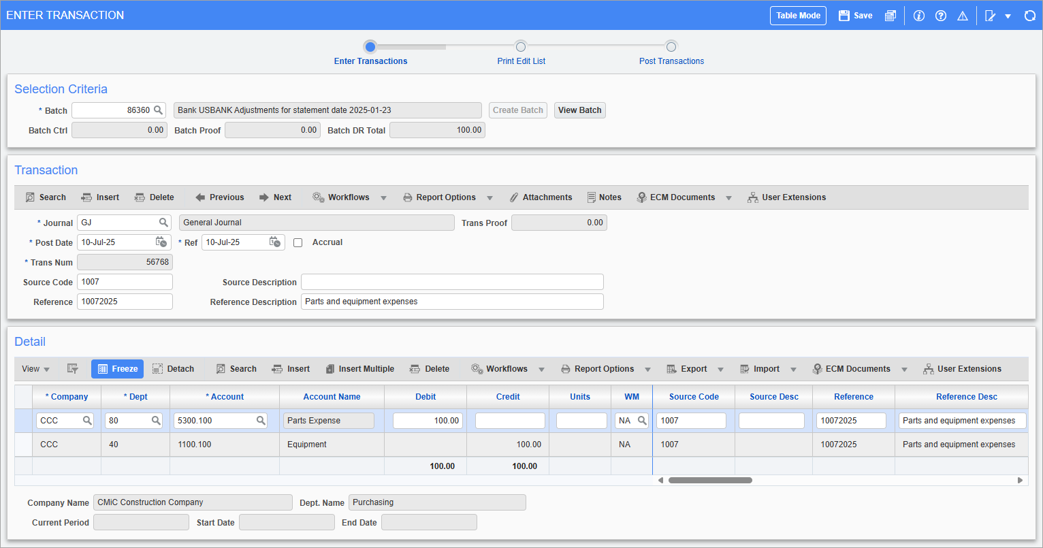Click the Create Batch button
This screenshot has height=548, width=1043.
coord(518,110)
